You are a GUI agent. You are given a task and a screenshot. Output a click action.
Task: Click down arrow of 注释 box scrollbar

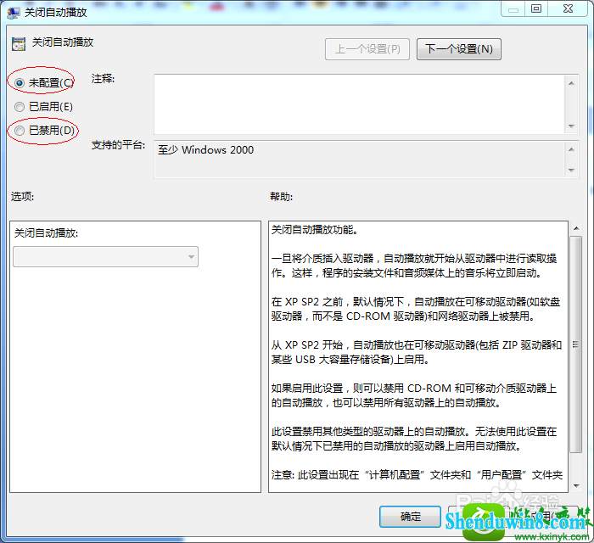pyautogui.click(x=572, y=126)
